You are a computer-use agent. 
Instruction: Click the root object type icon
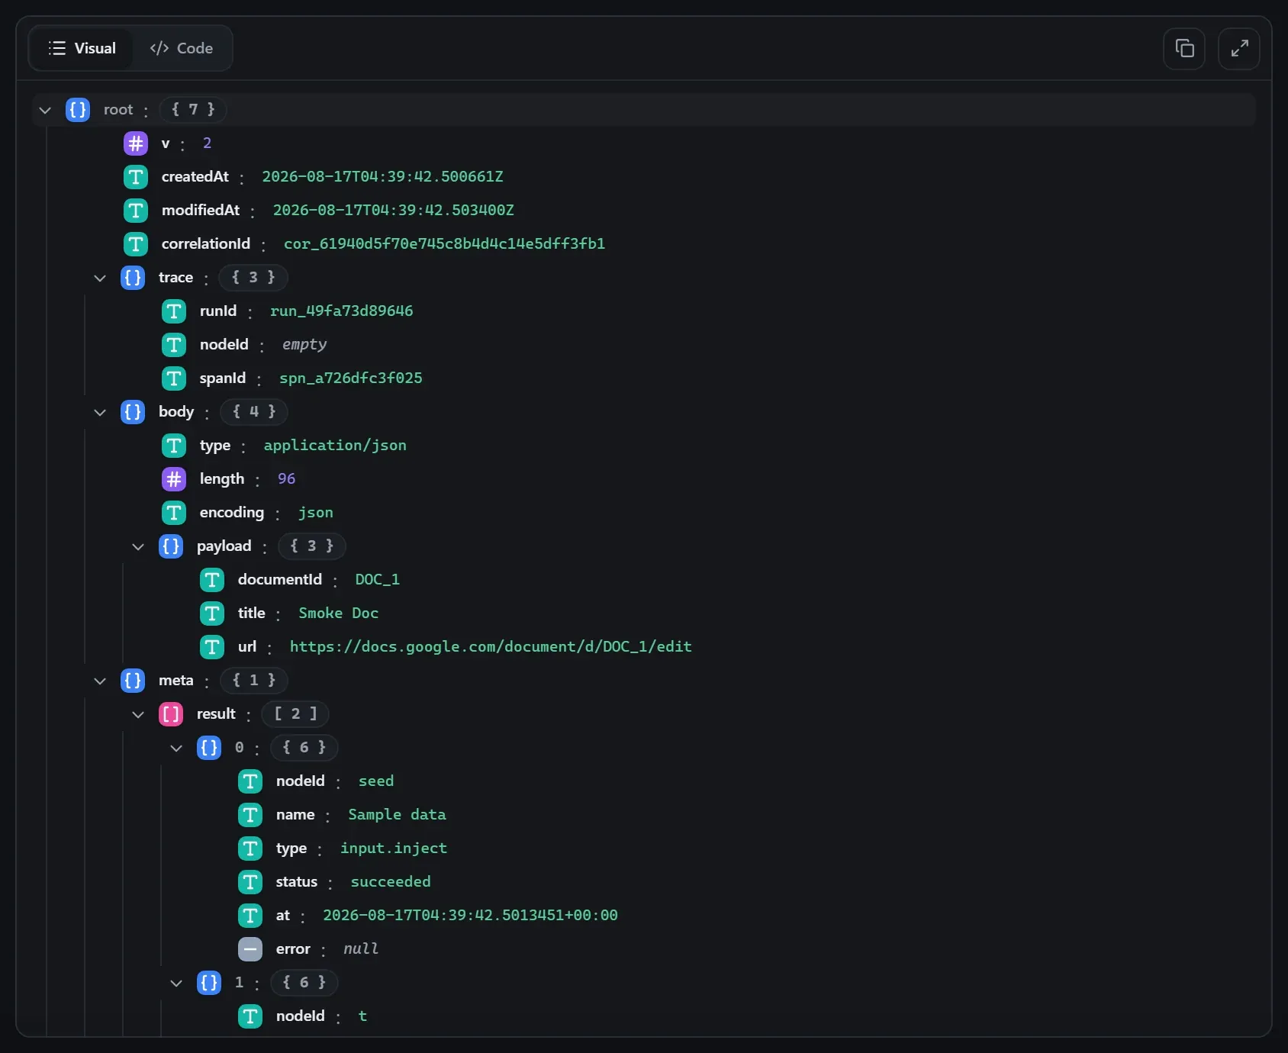[78, 110]
